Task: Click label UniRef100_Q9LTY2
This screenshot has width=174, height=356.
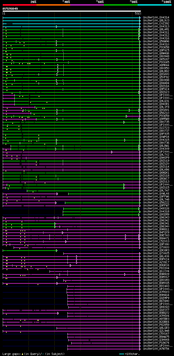Action: [156, 155]
